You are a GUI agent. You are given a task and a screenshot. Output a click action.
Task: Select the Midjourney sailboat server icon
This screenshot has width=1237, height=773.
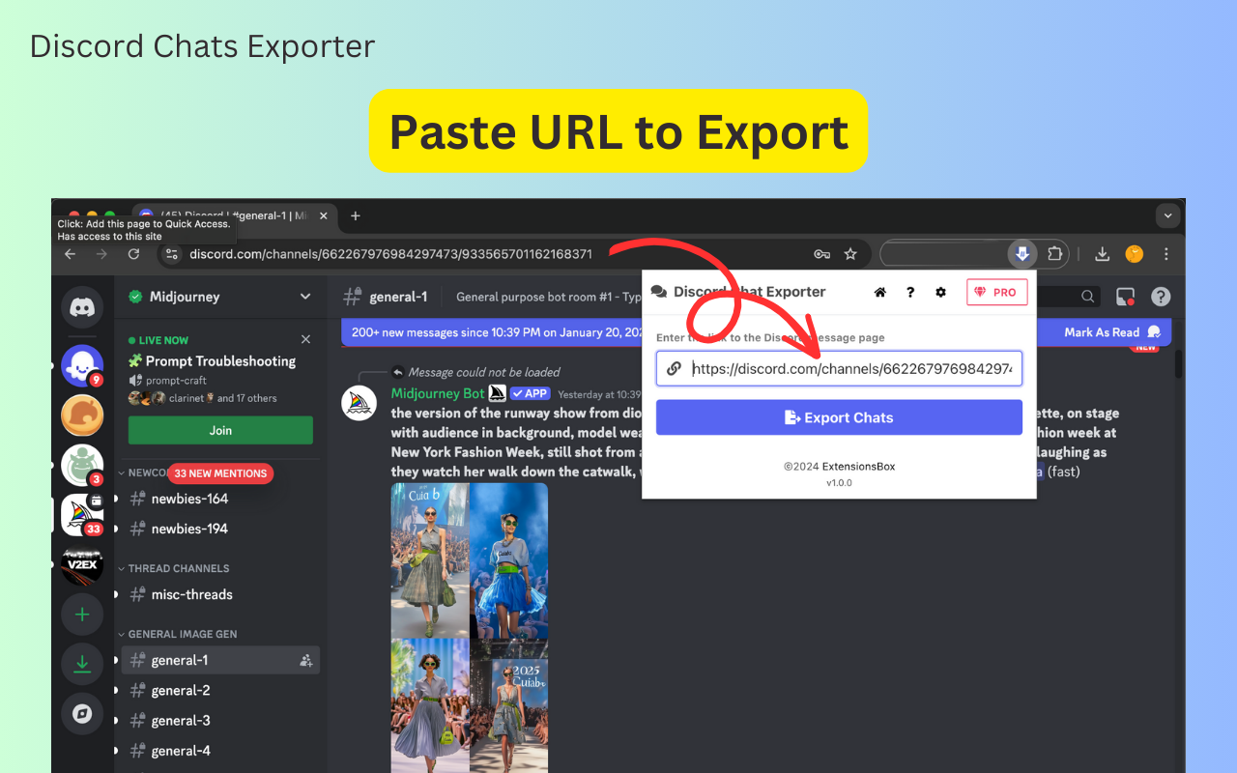click(82, 515)
